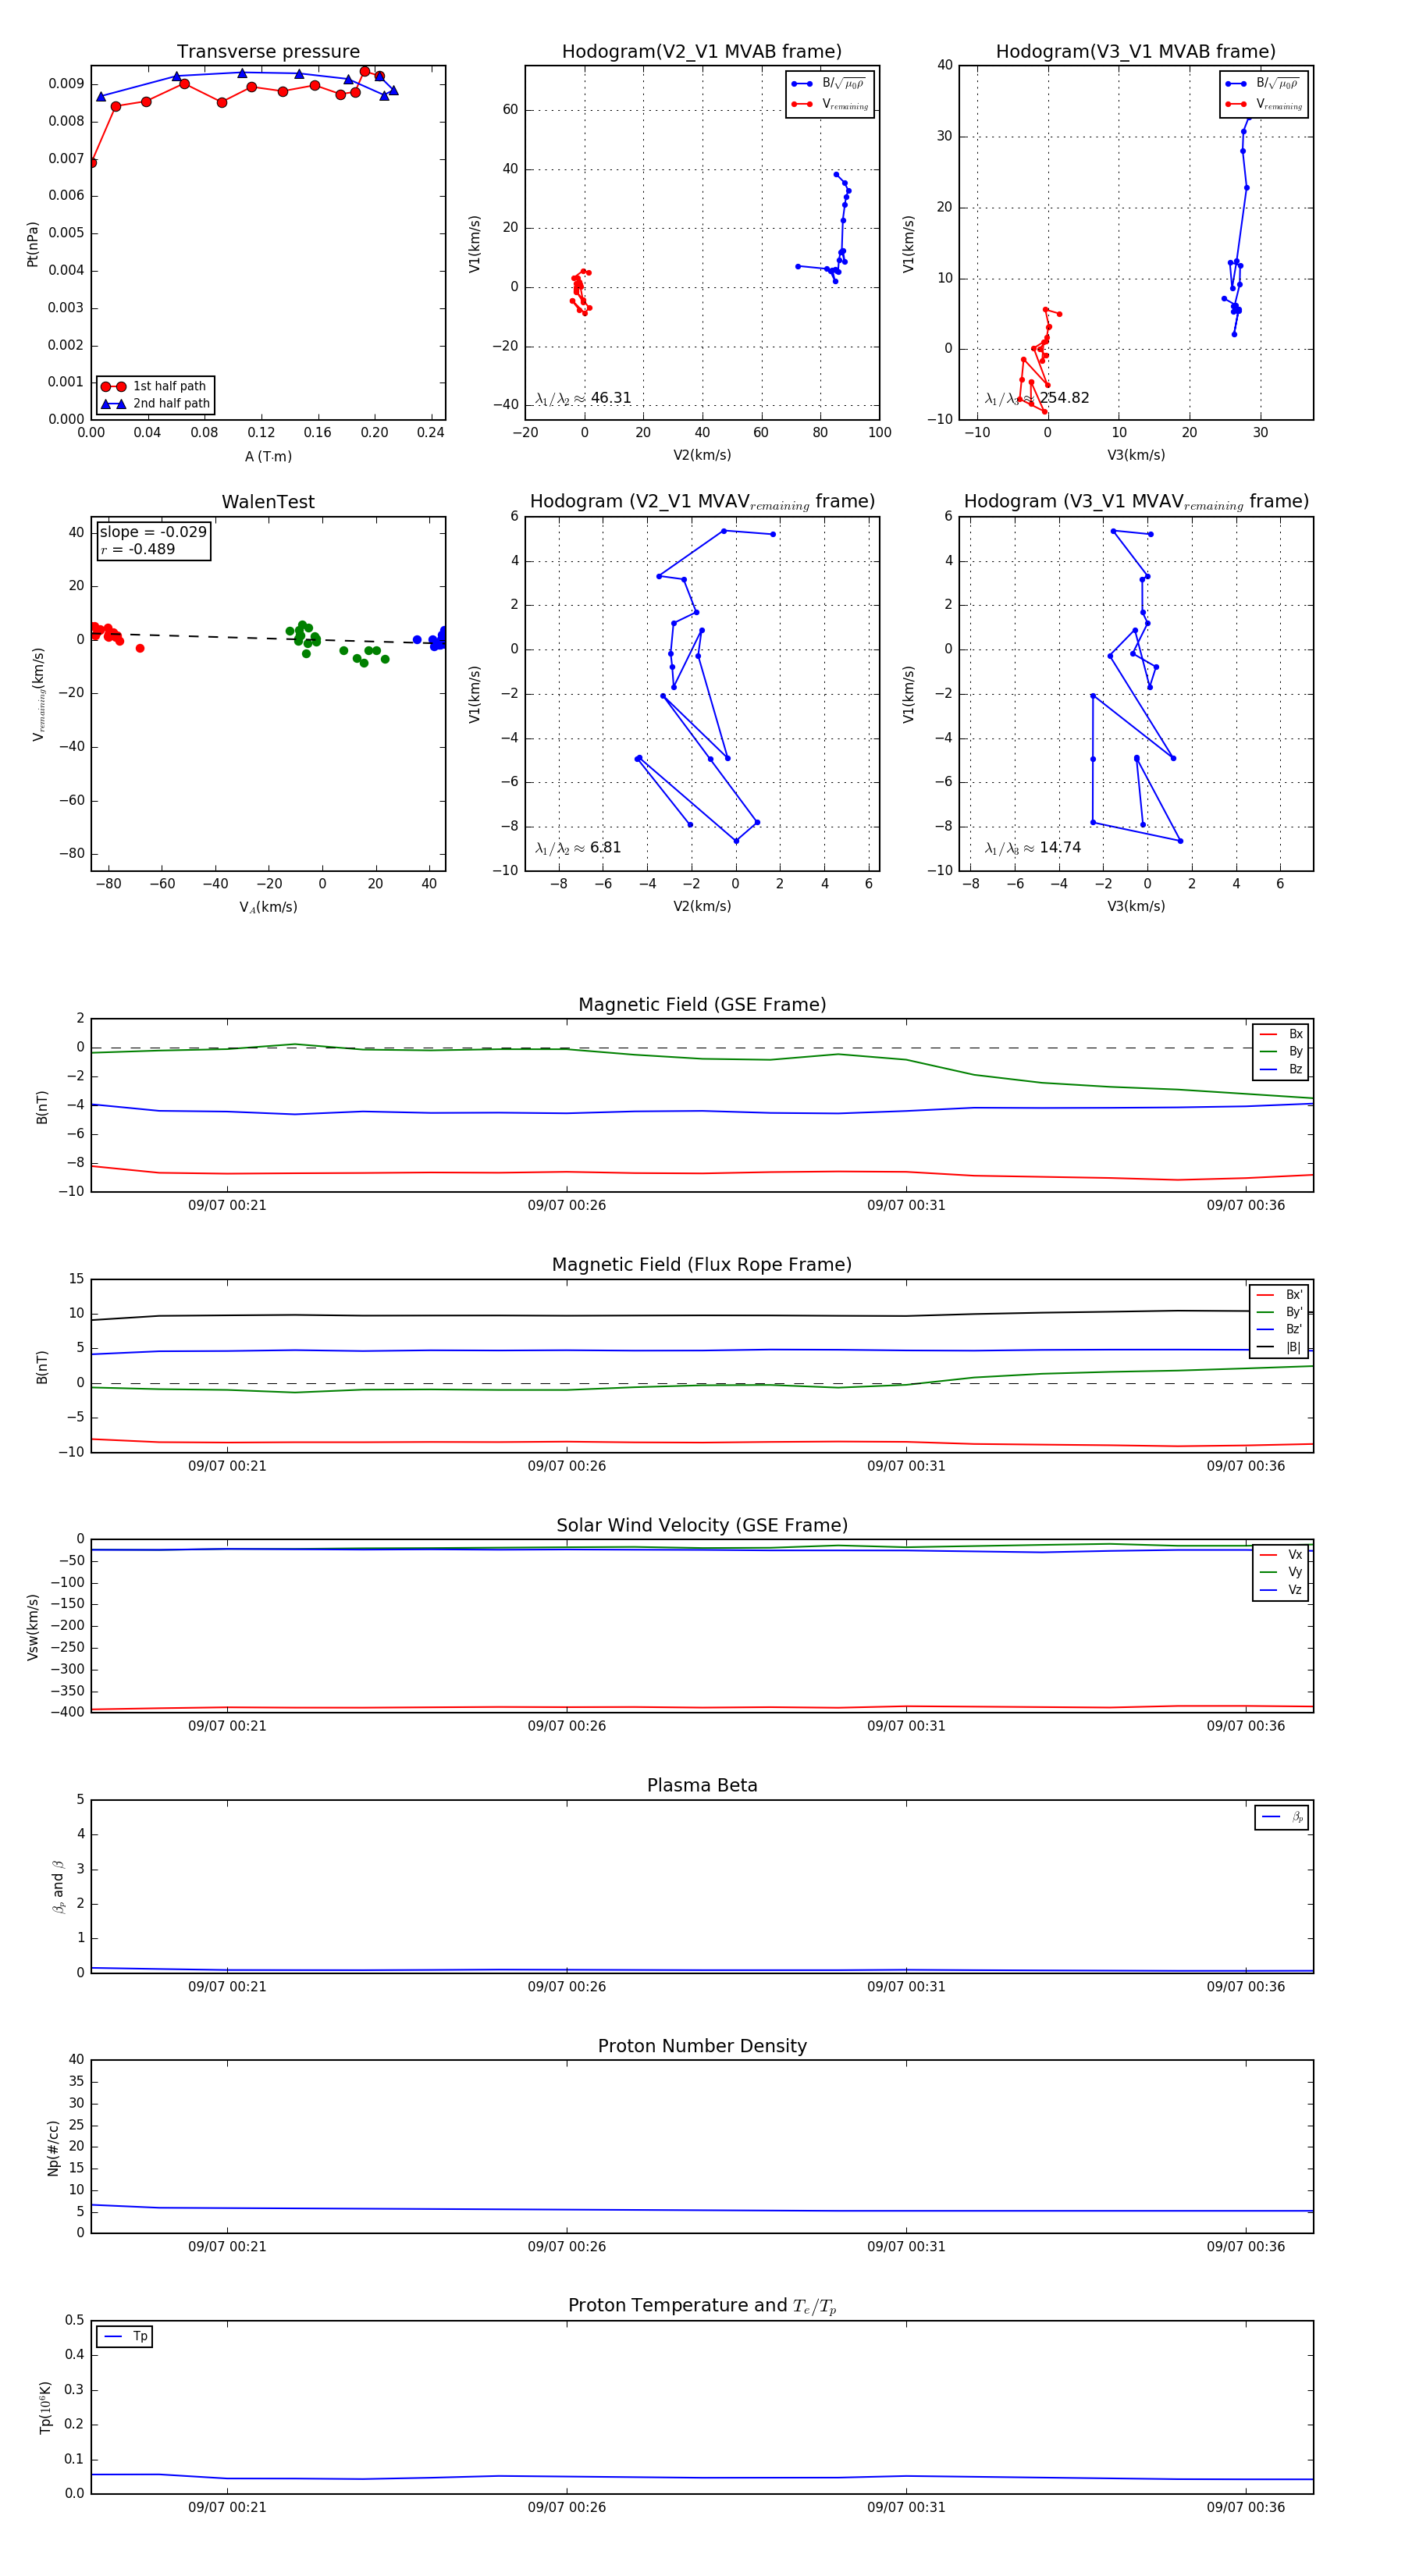Click the 'Proton Number Density' title
1405x2576 pixels.
[x=702, y=2046]
